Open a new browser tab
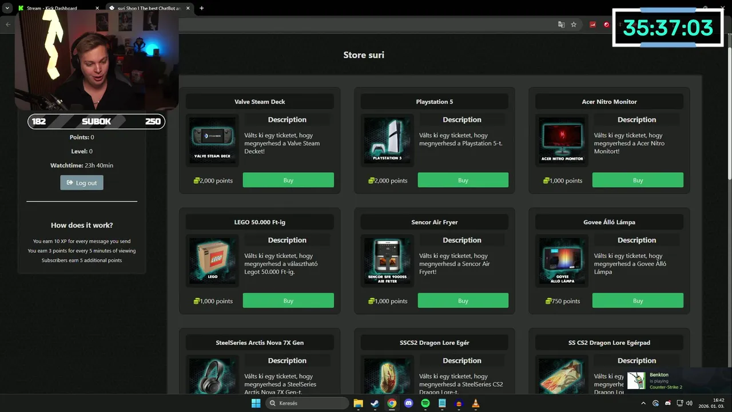Screen dimensions: 732x412 [x=201, y=8]
